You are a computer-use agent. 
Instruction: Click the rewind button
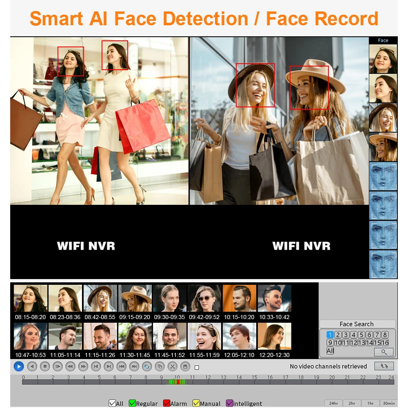[x=70, y=366]
